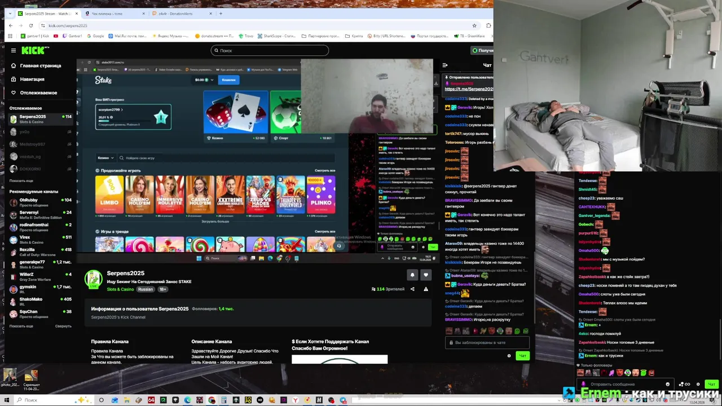The width and height of the screenshot is (722, 406).
Task: Open Calculator from the taskbar
Action: tap(224, 400)
